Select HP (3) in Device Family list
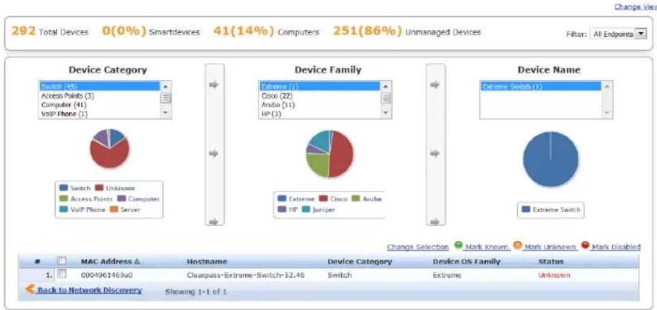Viewport: 657px width, 310px height. click(320, 113)
